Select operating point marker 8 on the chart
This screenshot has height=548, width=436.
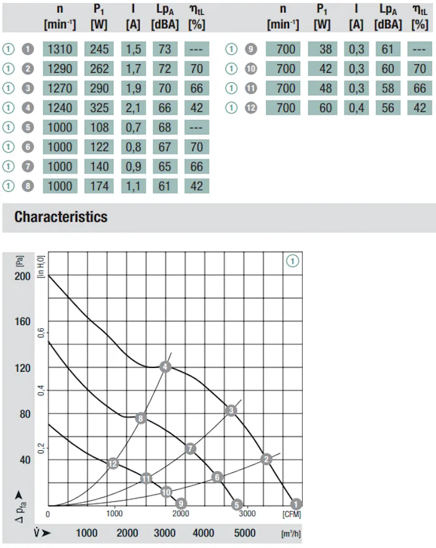click(141, 418)
